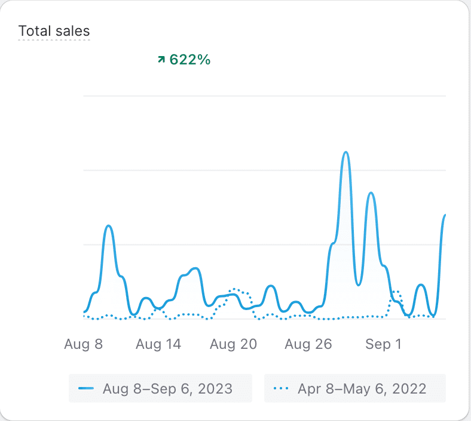Select the Aug 26 axis label
The height and width of the screenshot is (421, 471).
(308, 344)
